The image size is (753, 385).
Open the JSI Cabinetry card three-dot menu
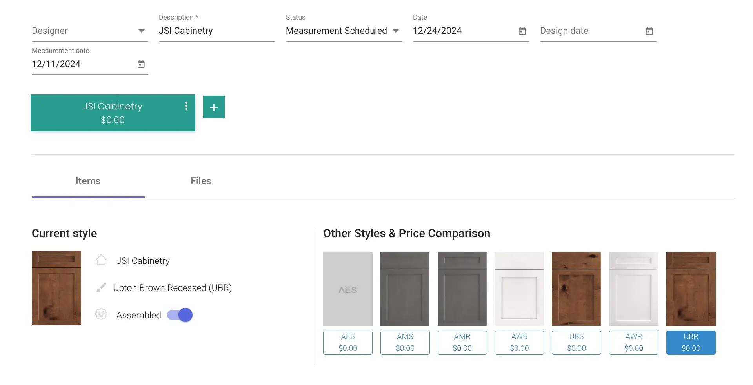[186, 106]
